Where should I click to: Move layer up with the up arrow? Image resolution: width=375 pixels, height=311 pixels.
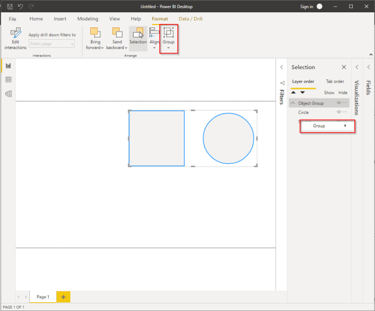tap(294, 92)
